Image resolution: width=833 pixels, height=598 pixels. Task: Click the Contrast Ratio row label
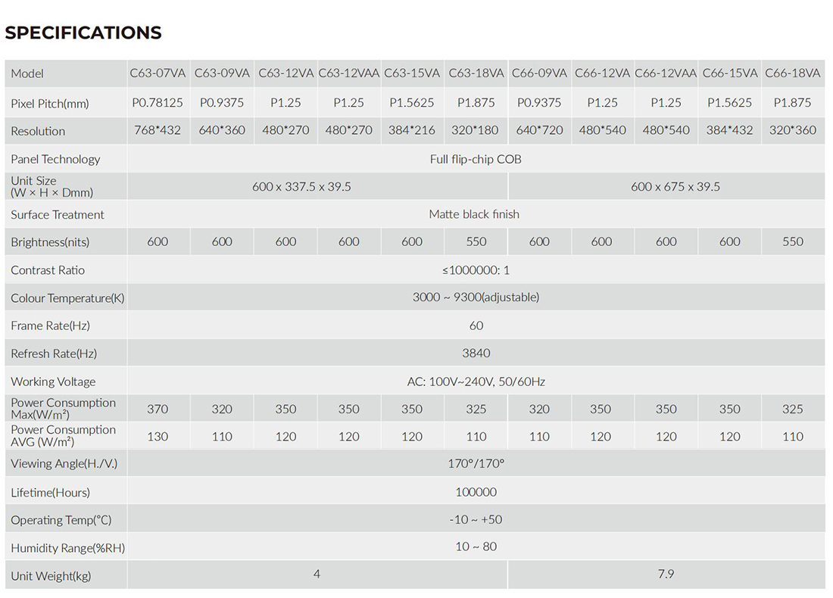[48, 270]
